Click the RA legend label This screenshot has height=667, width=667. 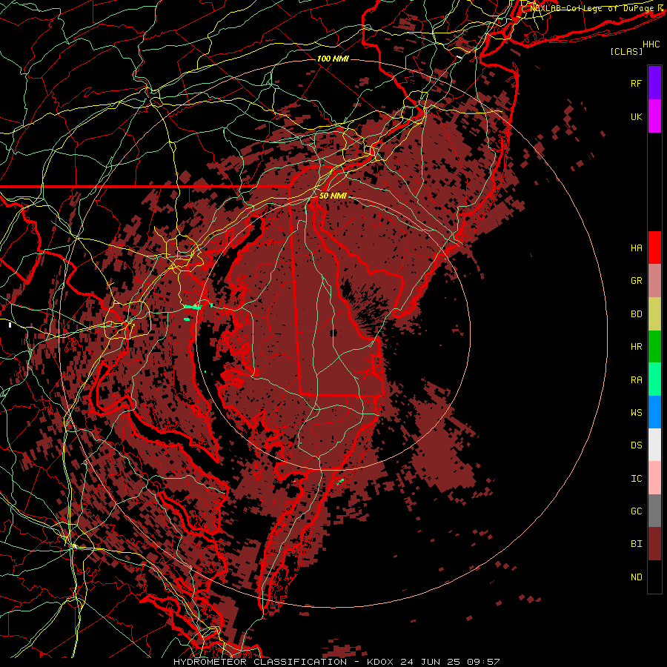637,380
